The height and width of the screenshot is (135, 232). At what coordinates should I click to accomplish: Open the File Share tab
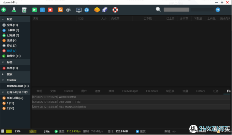tap(152, 91)
